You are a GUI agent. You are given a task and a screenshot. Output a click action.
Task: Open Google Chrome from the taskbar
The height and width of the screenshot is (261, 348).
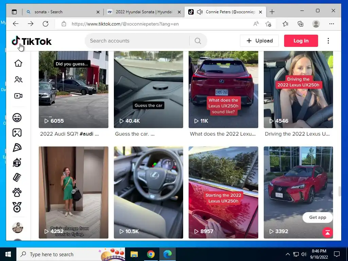tap(151, 254)
